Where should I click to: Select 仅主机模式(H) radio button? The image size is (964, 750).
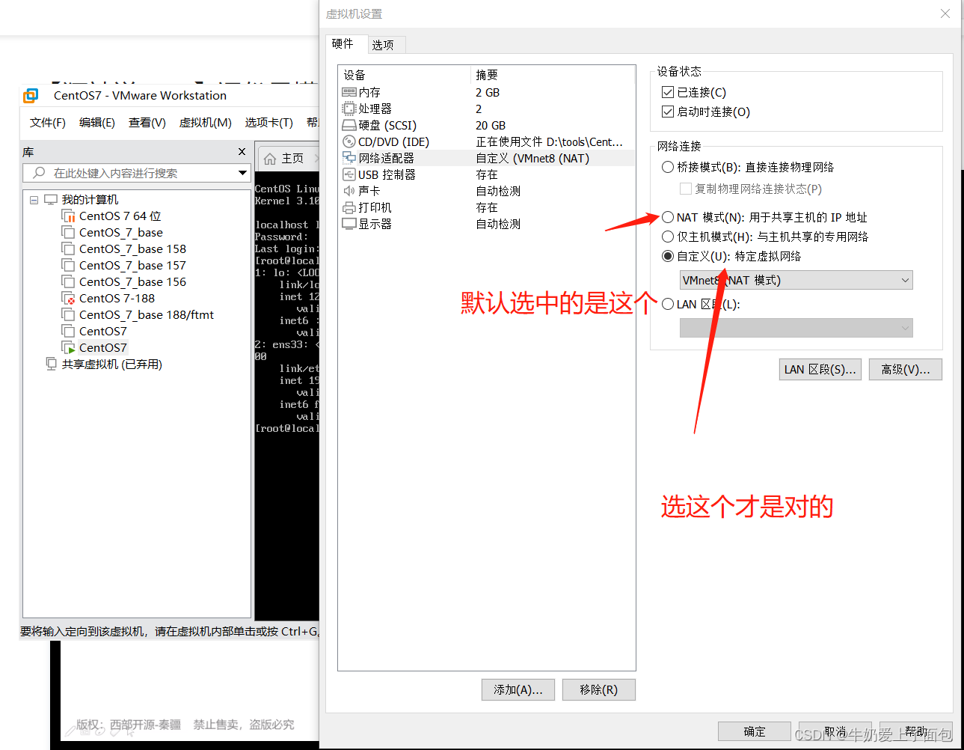668,237
